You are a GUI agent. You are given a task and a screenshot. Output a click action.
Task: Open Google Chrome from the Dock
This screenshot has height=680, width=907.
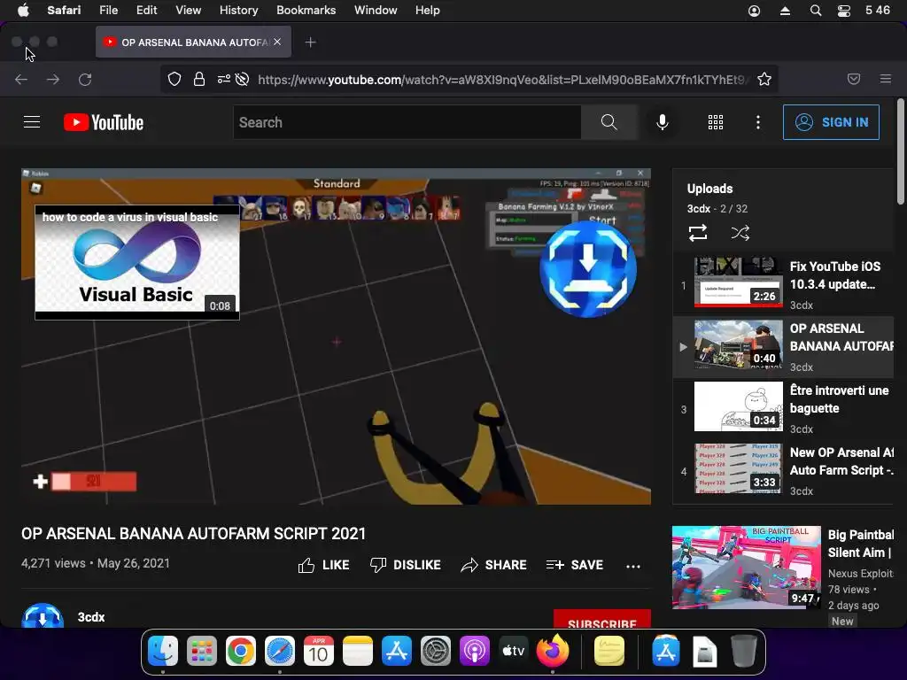241,652
